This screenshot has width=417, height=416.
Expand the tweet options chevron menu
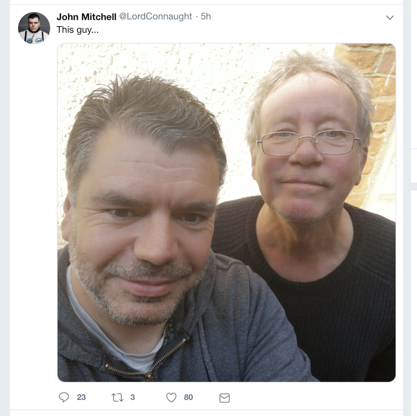click(390, 17)
